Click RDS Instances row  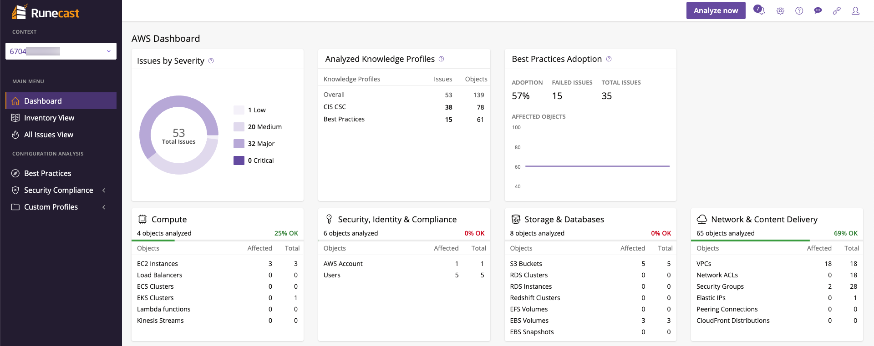(x=590, y=286)
